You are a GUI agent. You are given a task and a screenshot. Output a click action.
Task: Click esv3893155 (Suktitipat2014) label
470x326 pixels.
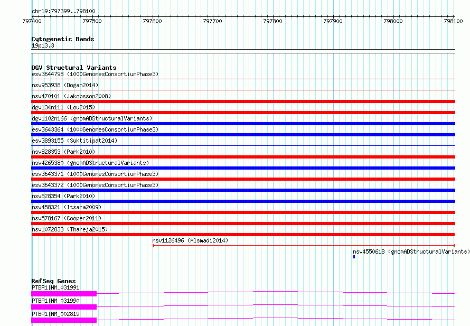[74, 141]
